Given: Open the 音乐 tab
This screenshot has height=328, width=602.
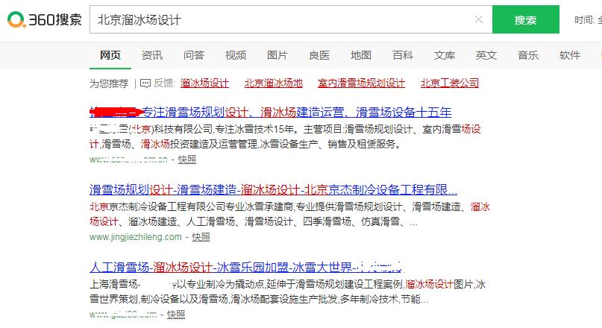Looking at the screenshot, I should (x=528, y=55).
